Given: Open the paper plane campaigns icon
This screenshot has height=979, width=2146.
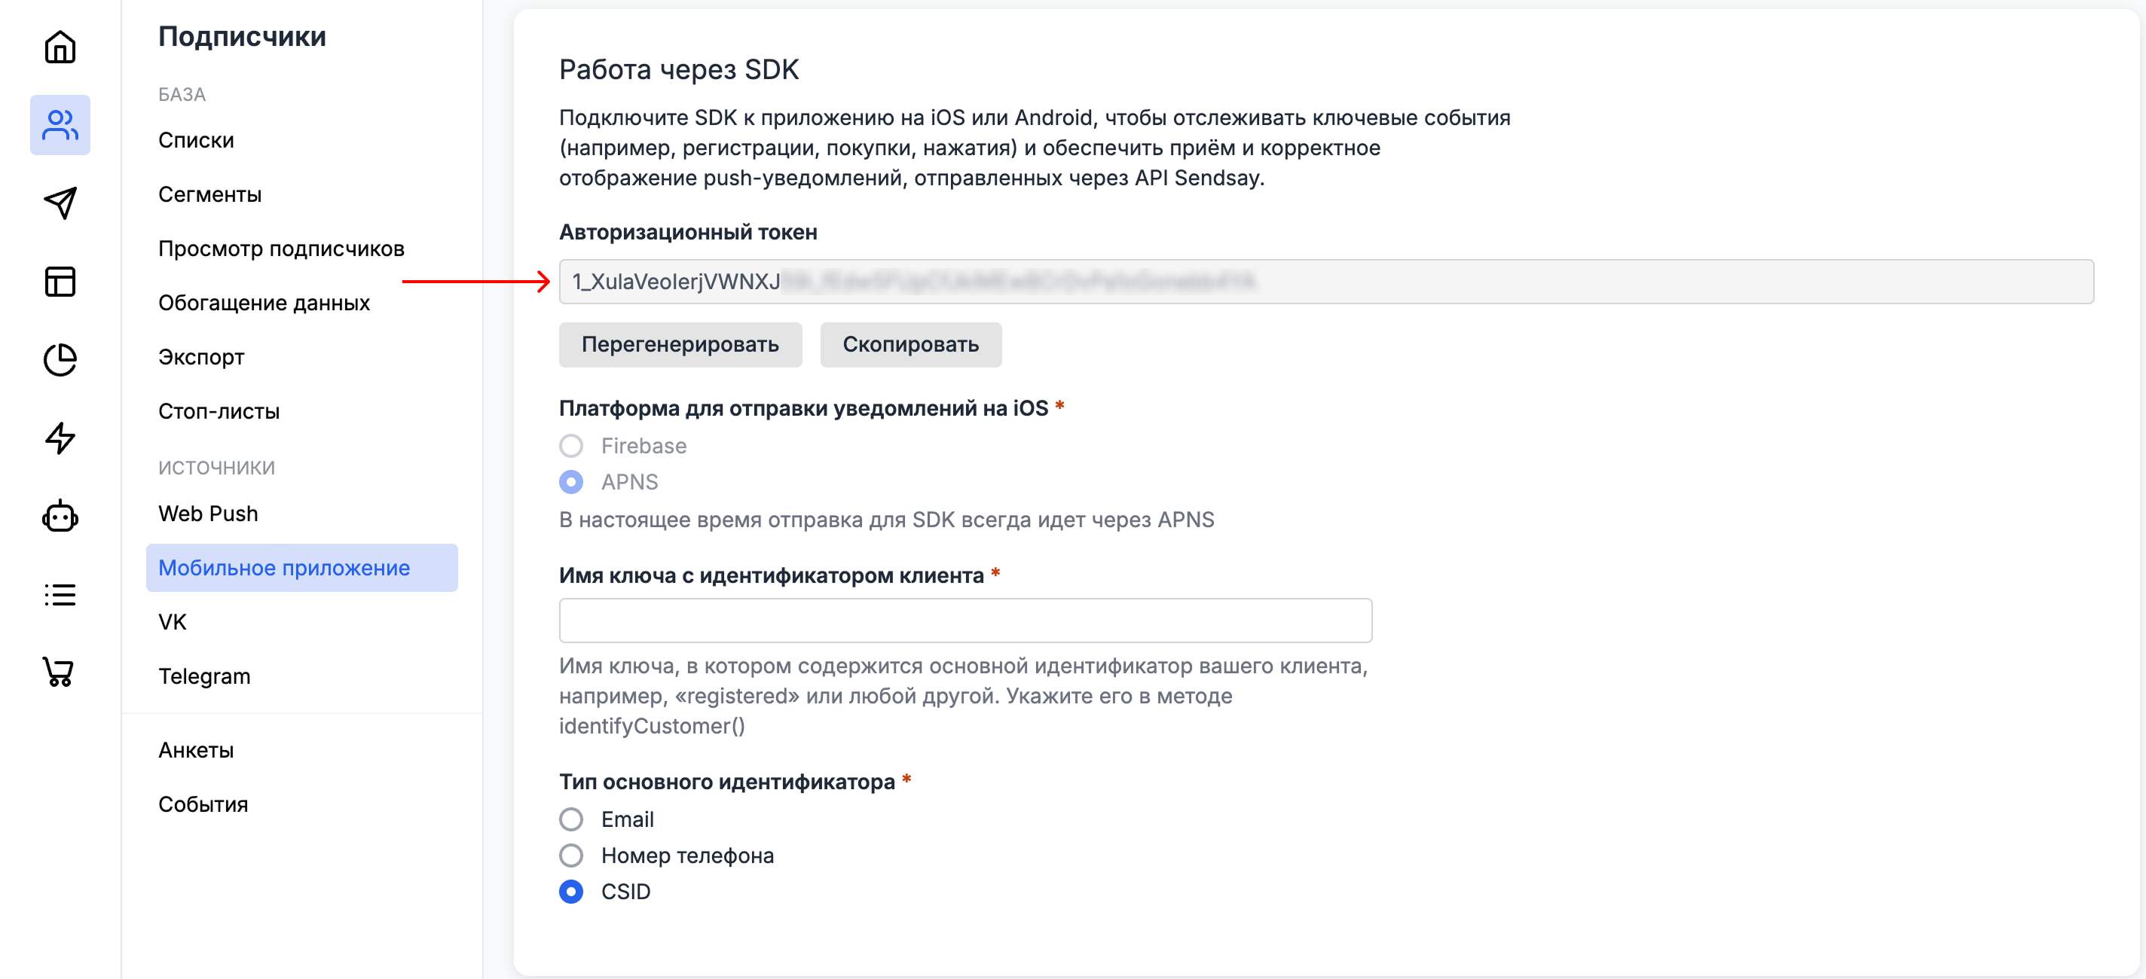Looking at the screenshot, I should pos(60,203).
